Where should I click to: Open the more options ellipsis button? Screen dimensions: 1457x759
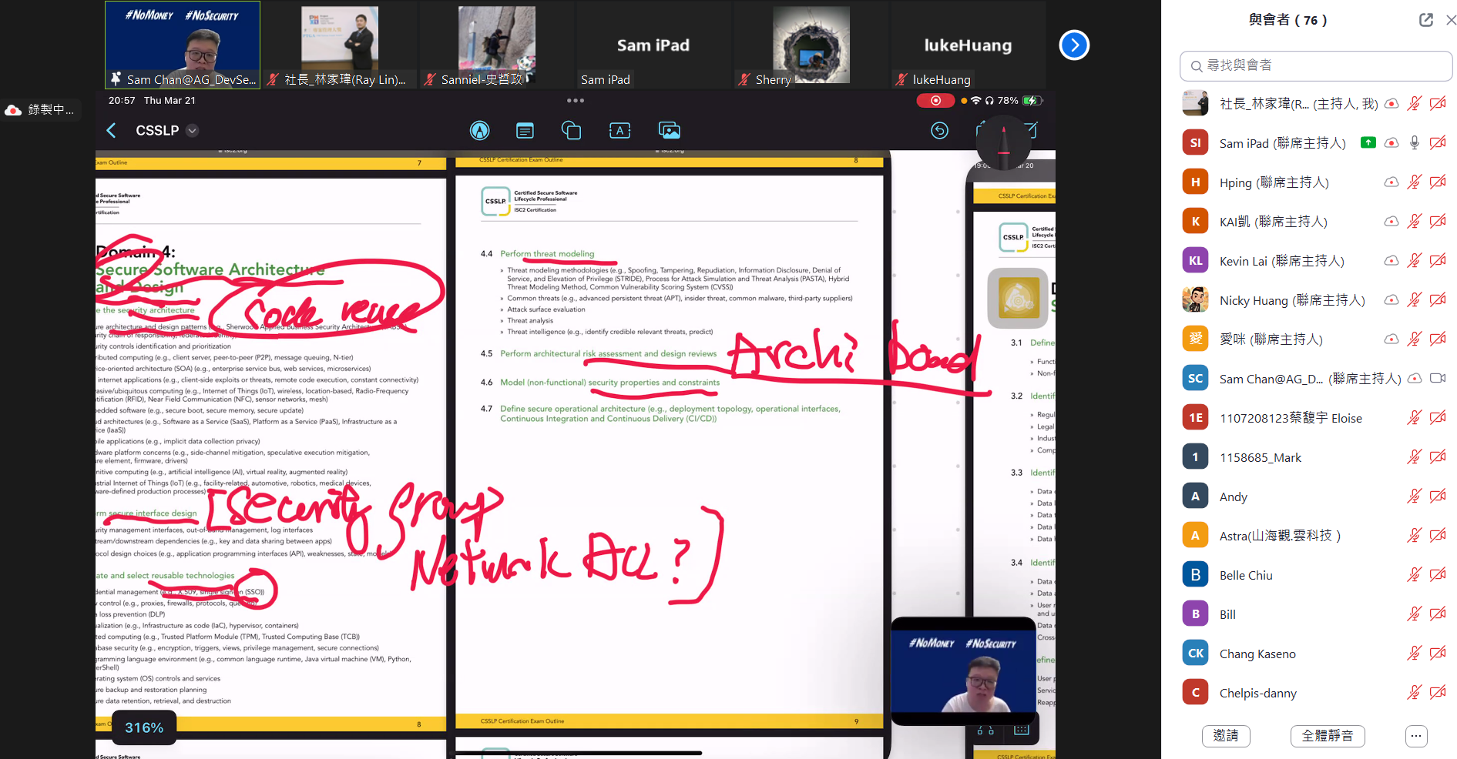pyautogui.click(x=1415, y=736)
